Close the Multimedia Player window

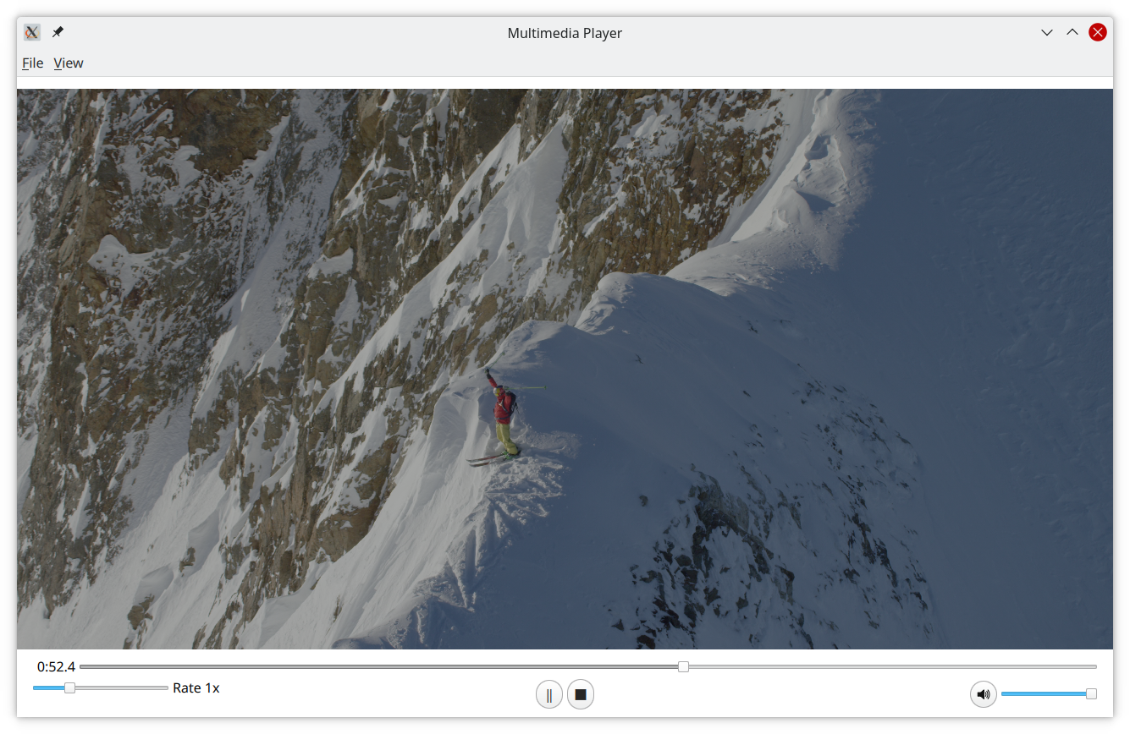click(x=1097, y=32)
